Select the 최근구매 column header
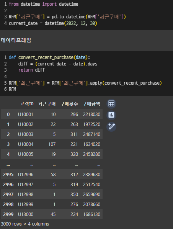The height and width of the screenshot is (229, 173). click(47, 104)
